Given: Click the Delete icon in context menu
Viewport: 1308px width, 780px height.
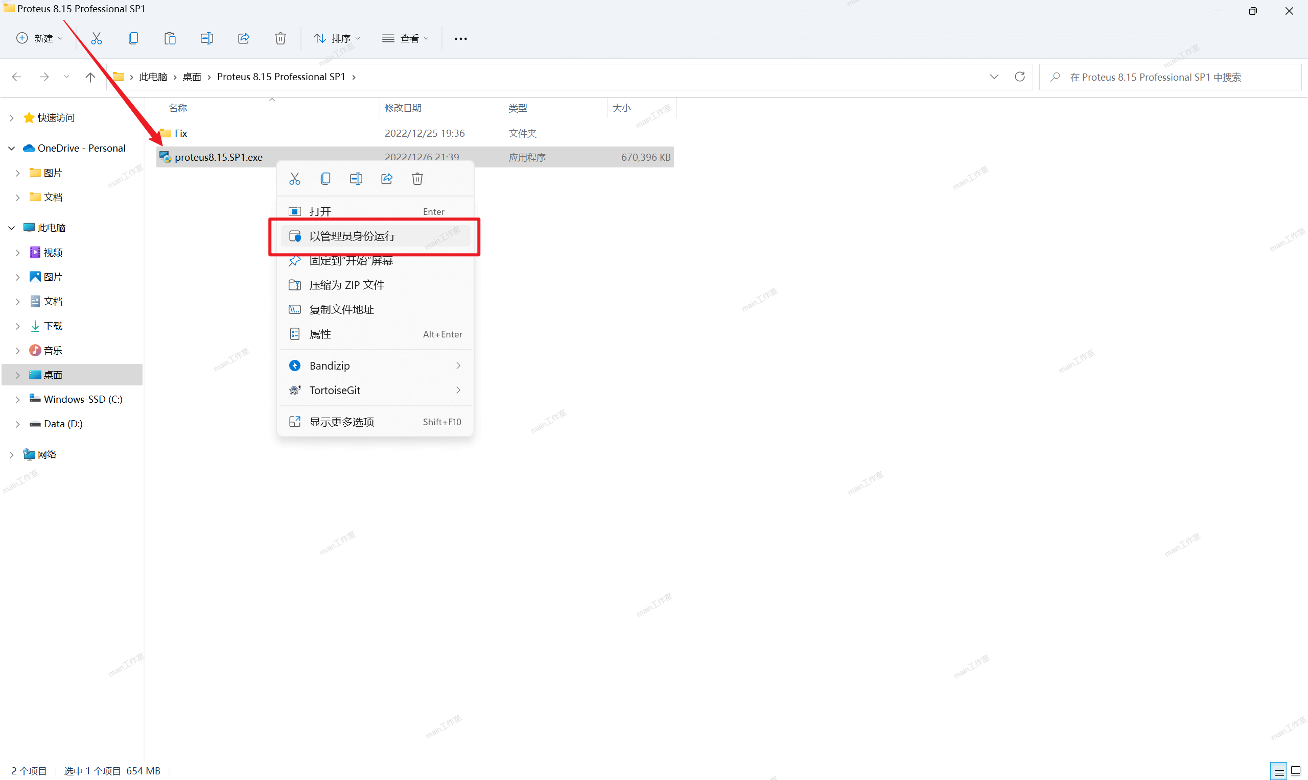Looking at the screenshot, I should (x=417, y=179).
